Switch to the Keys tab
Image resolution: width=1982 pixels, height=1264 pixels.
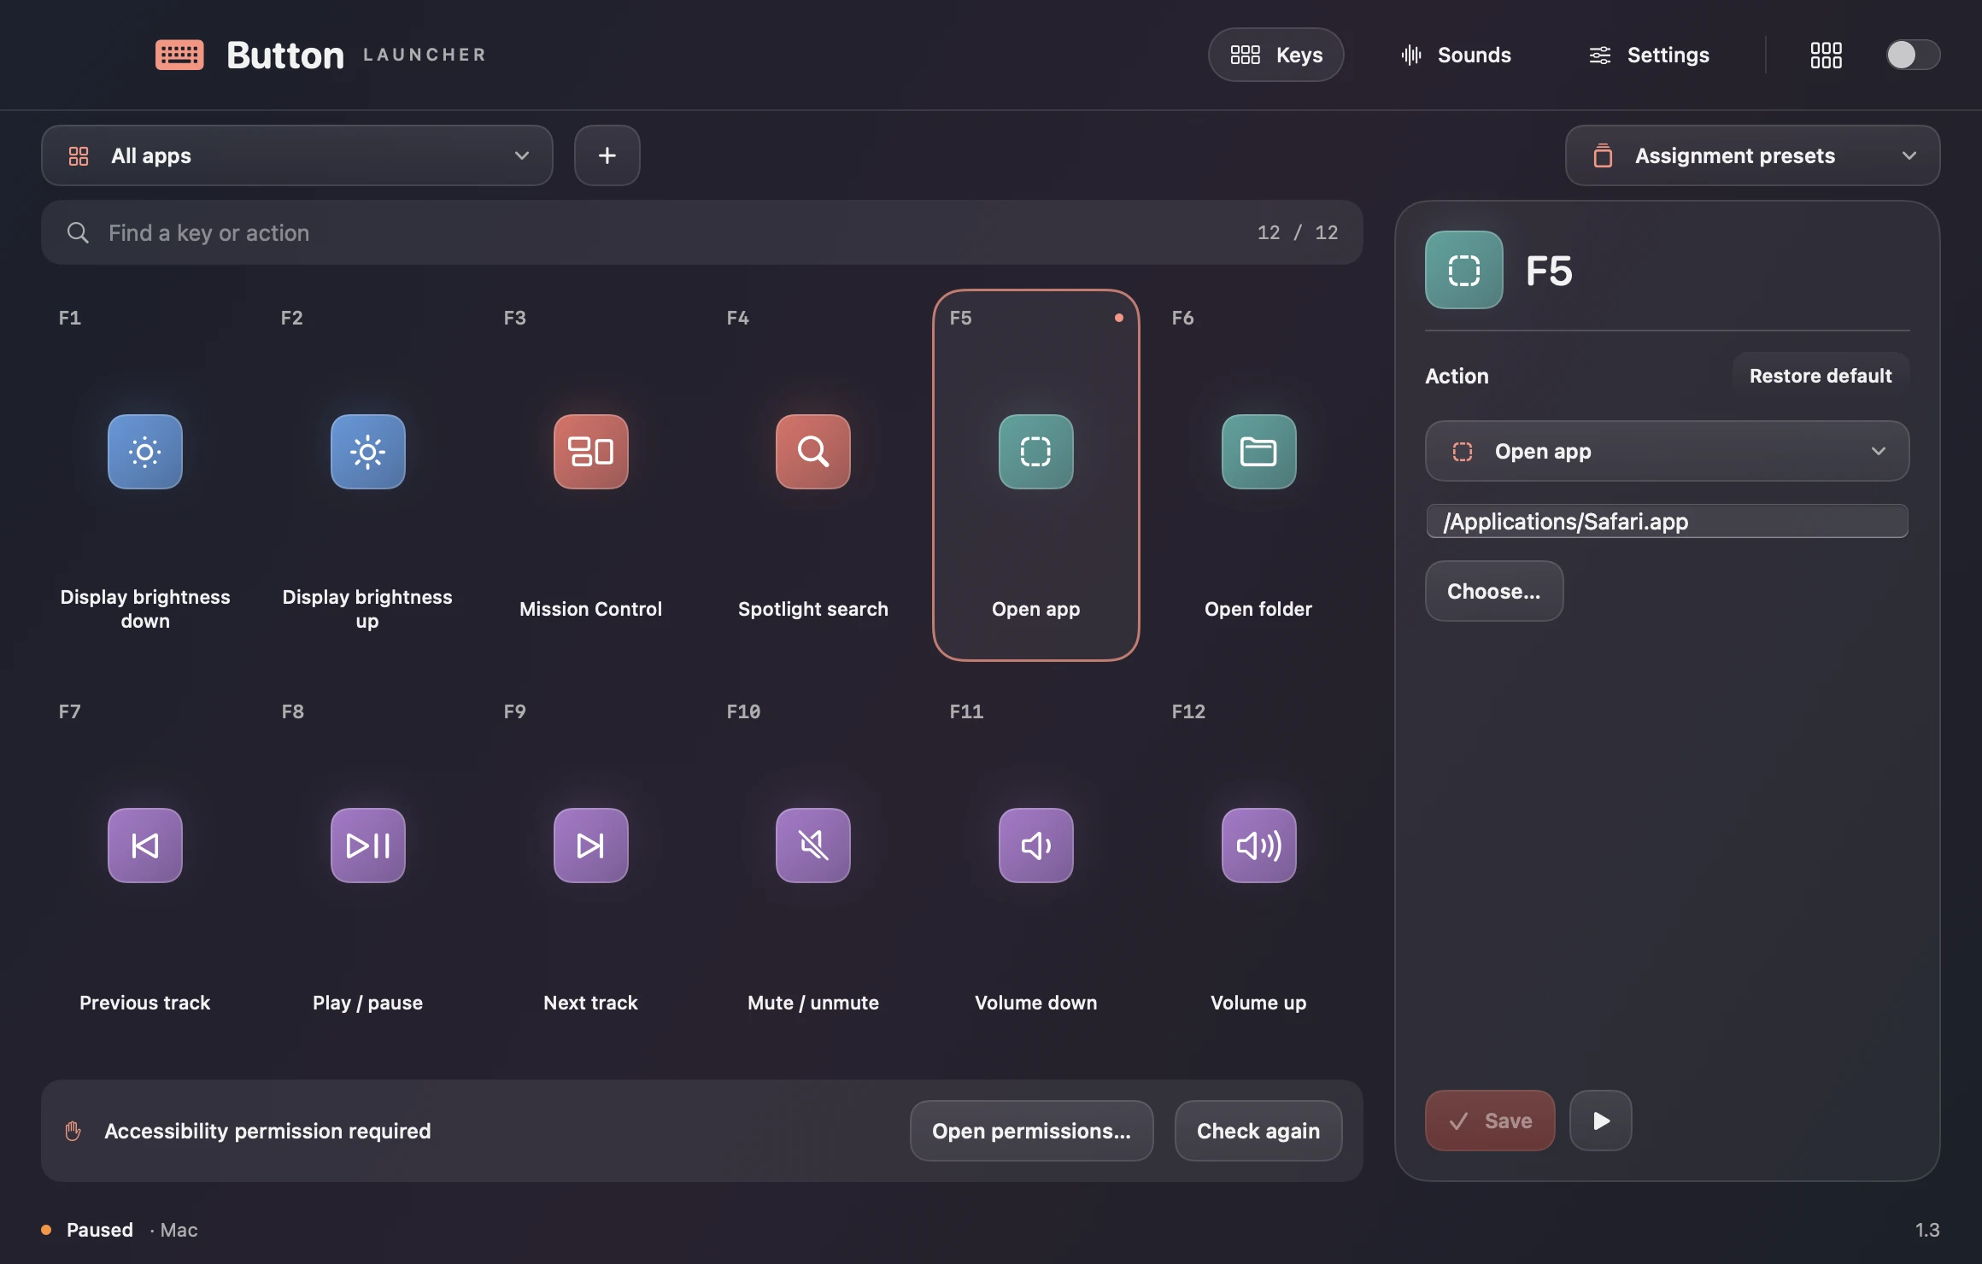pos(1275,55)
